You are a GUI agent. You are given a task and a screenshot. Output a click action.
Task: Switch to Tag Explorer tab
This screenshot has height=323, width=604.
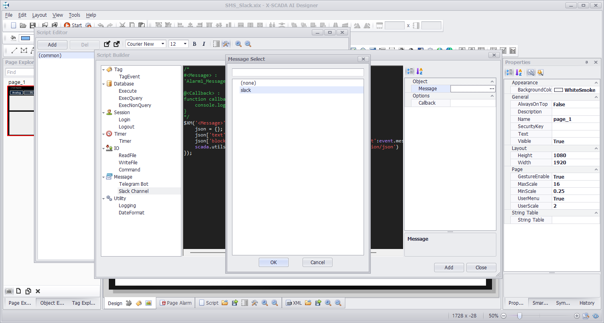coord(83,303)
